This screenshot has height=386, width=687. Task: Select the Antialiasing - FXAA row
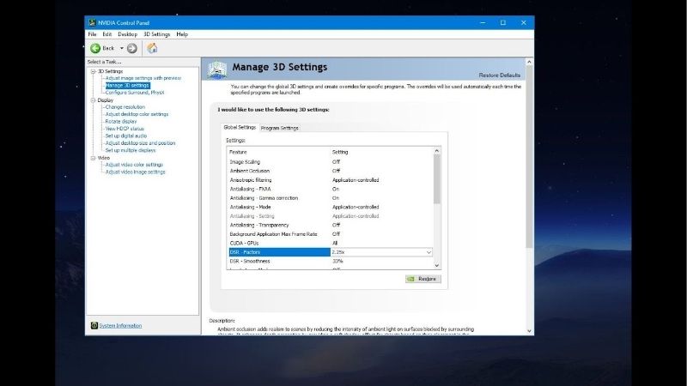(331, 189)
